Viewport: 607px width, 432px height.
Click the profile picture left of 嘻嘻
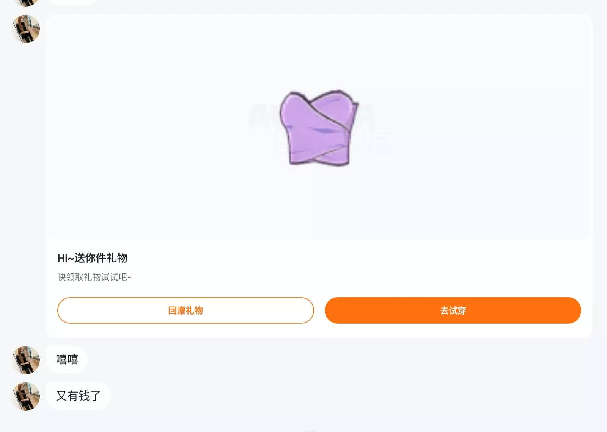[x=26, y=360]
